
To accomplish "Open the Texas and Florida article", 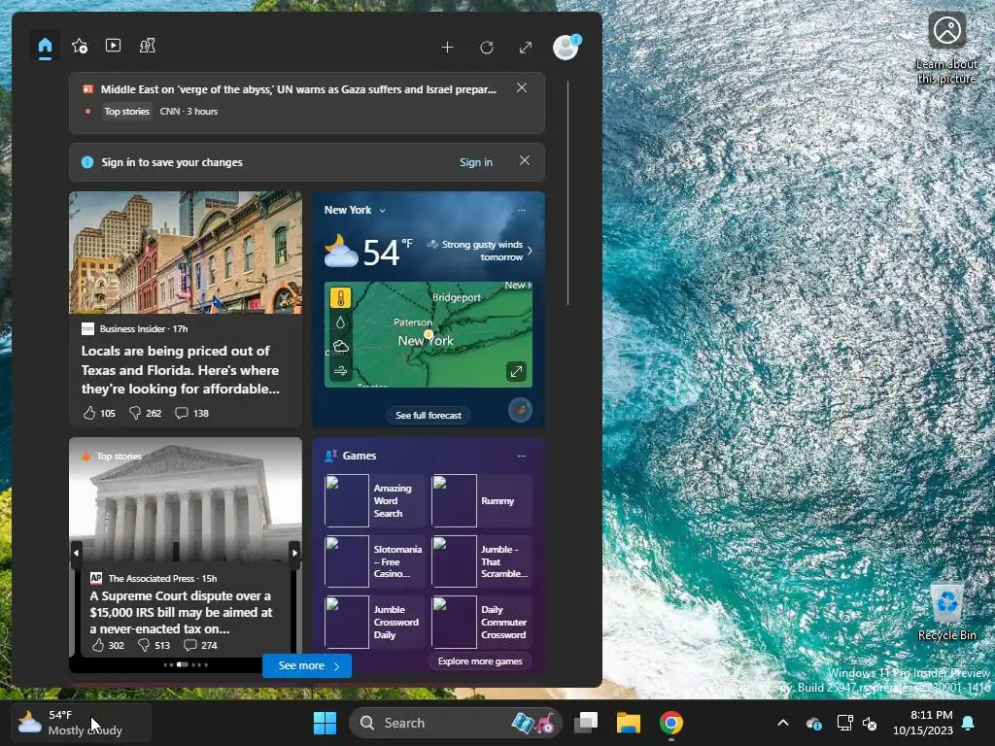I will click(180, 370).
